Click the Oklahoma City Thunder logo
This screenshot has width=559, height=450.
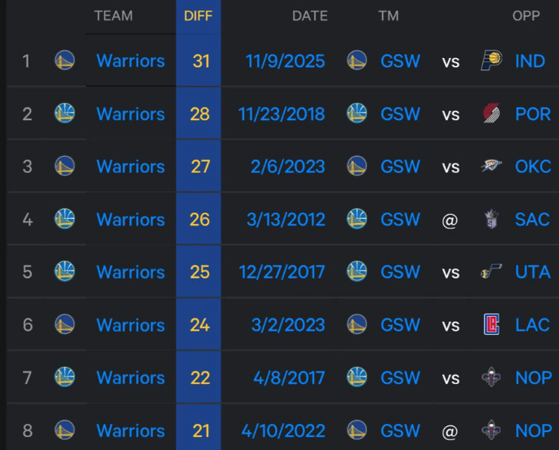coord(491,167)
